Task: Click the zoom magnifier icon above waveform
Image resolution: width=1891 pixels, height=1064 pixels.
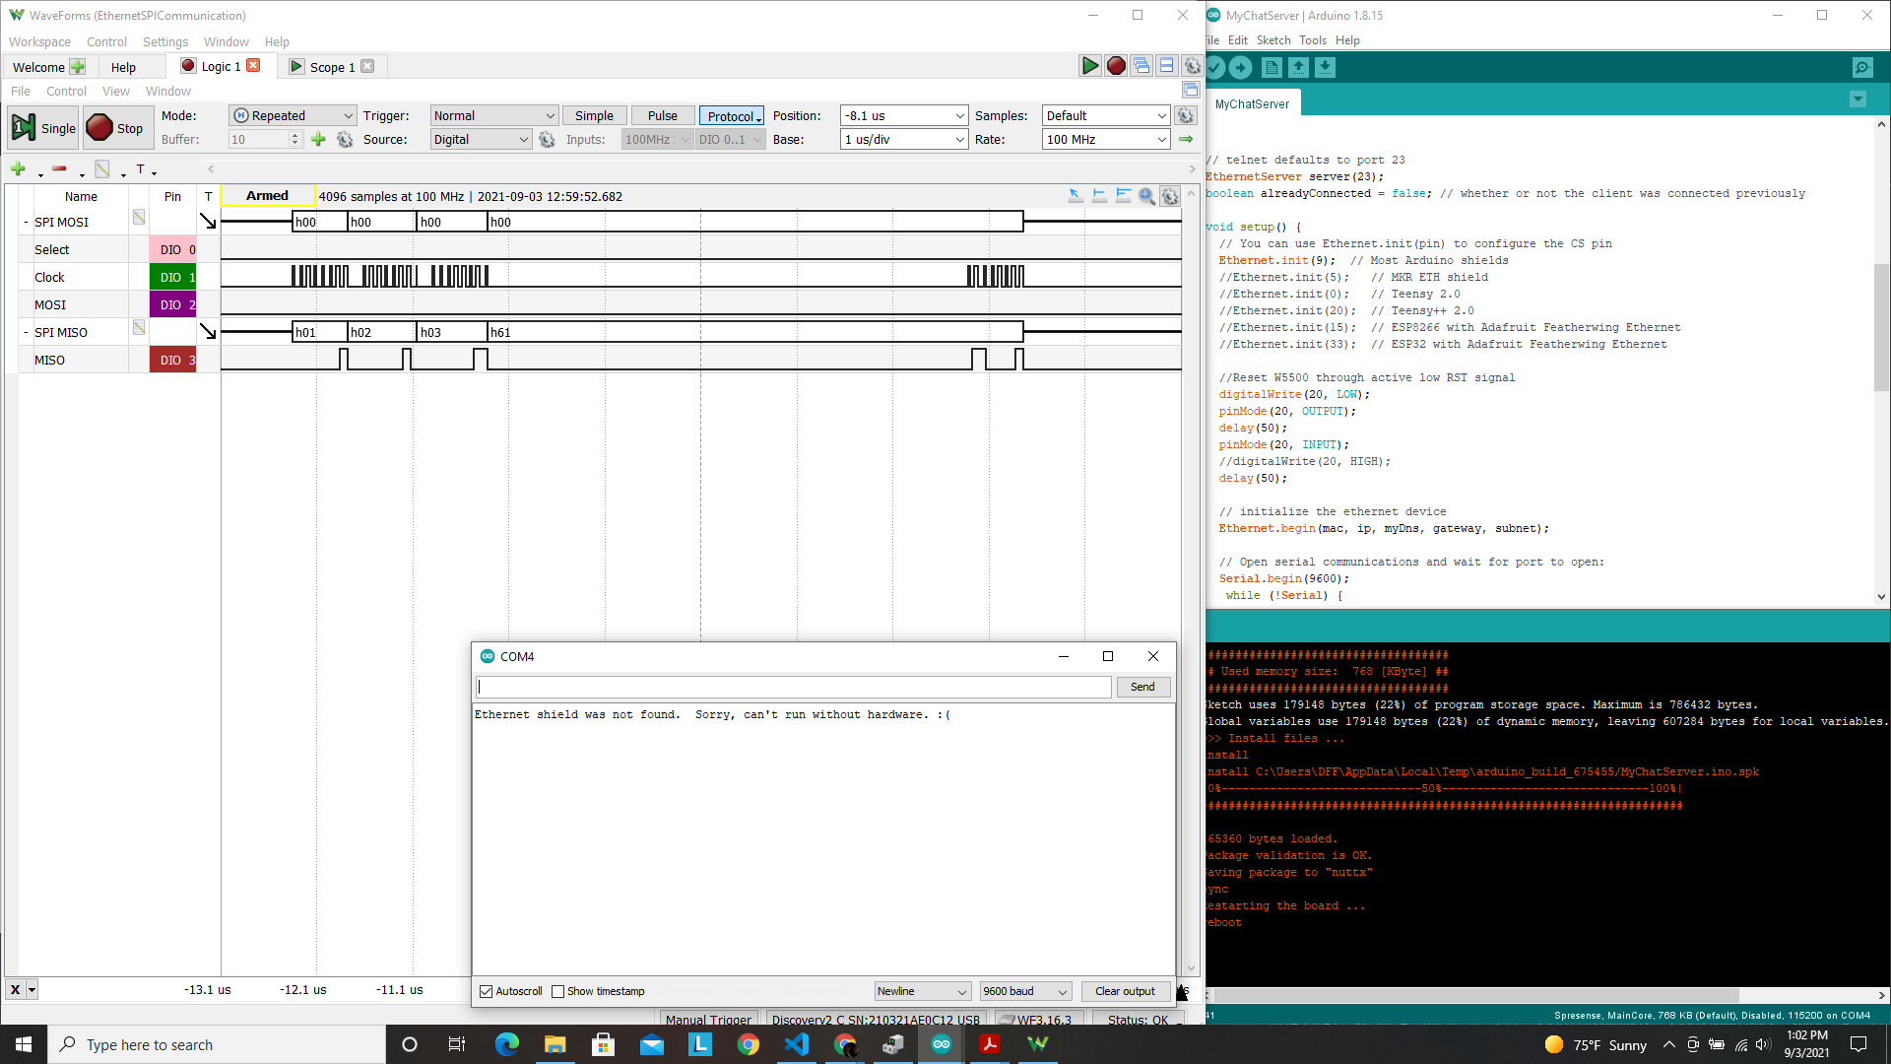Action: (x=1146, y=196)
